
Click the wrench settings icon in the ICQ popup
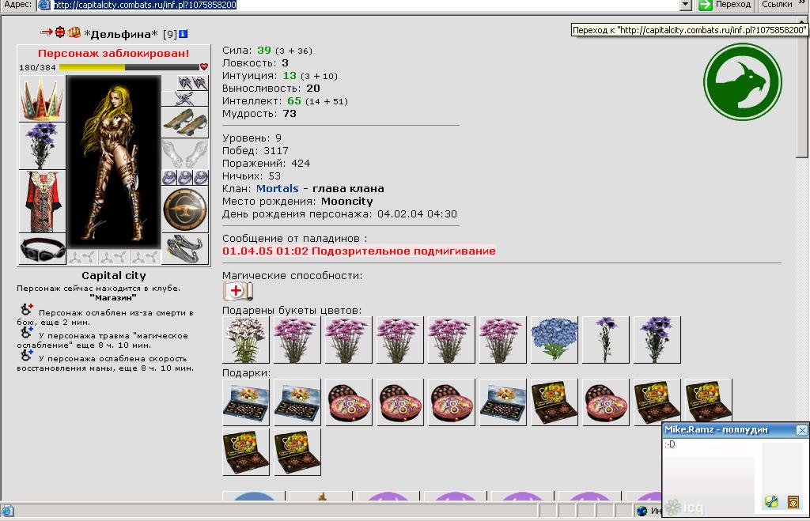coord(771,501)
